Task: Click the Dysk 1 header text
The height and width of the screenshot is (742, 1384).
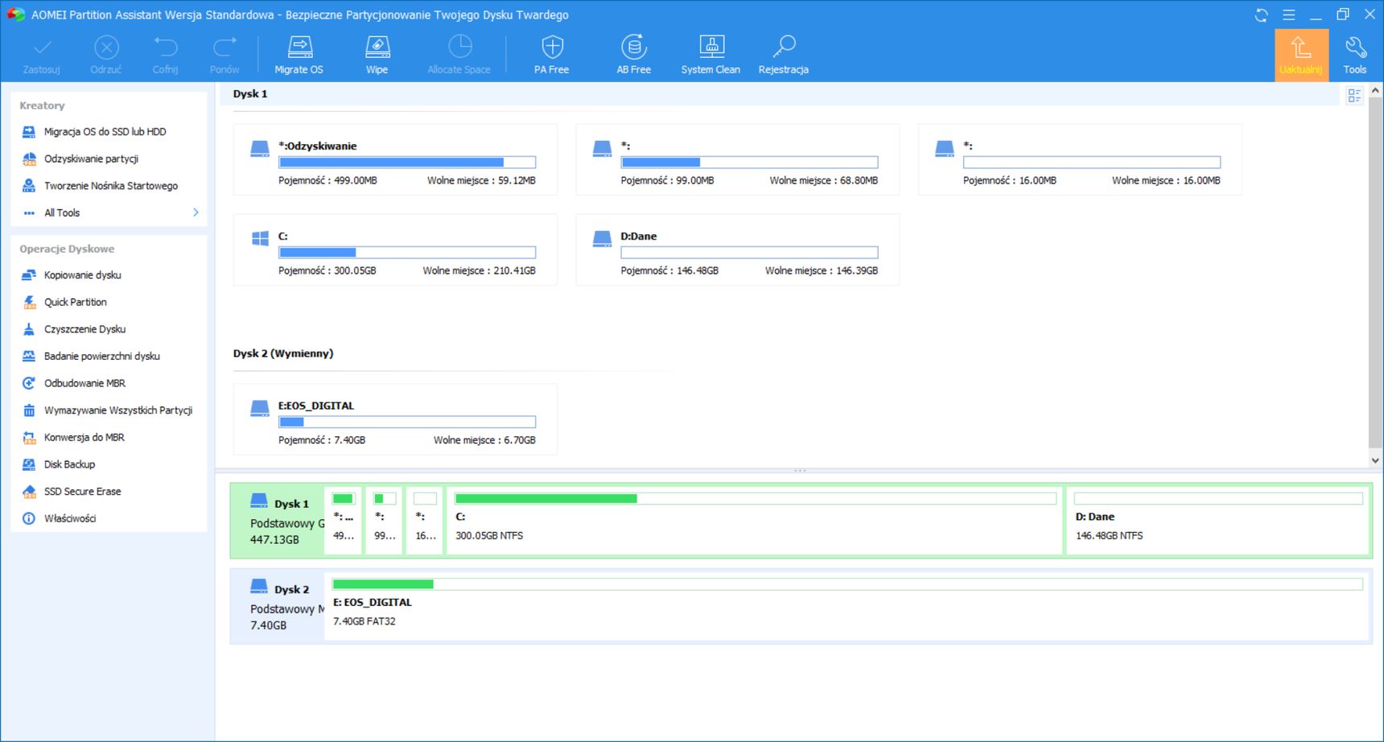Action: pos(250,94)
